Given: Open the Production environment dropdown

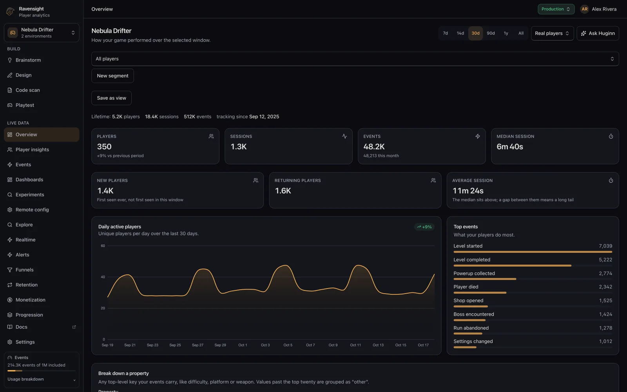Looking at the screenshot, I should 556,9.
